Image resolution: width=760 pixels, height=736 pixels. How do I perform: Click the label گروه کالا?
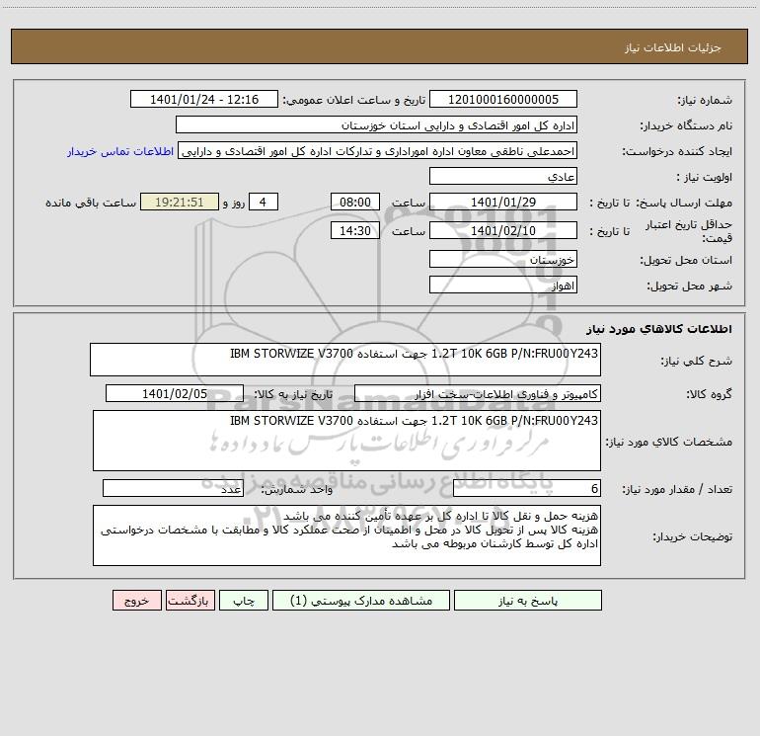709,394
